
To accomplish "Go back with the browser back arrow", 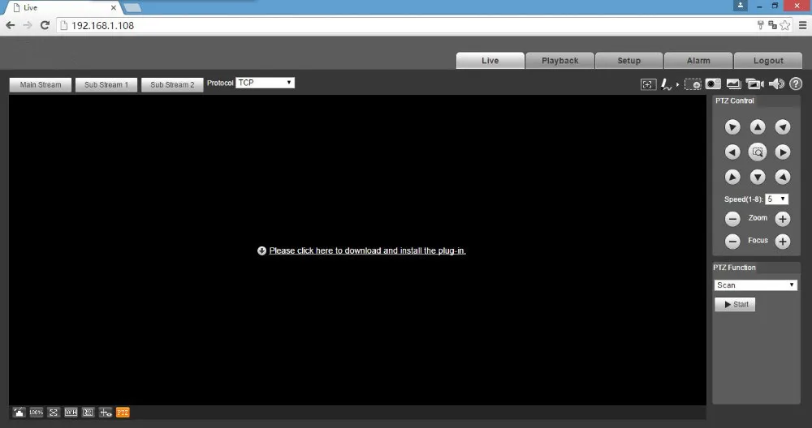I will coord(11,25).
